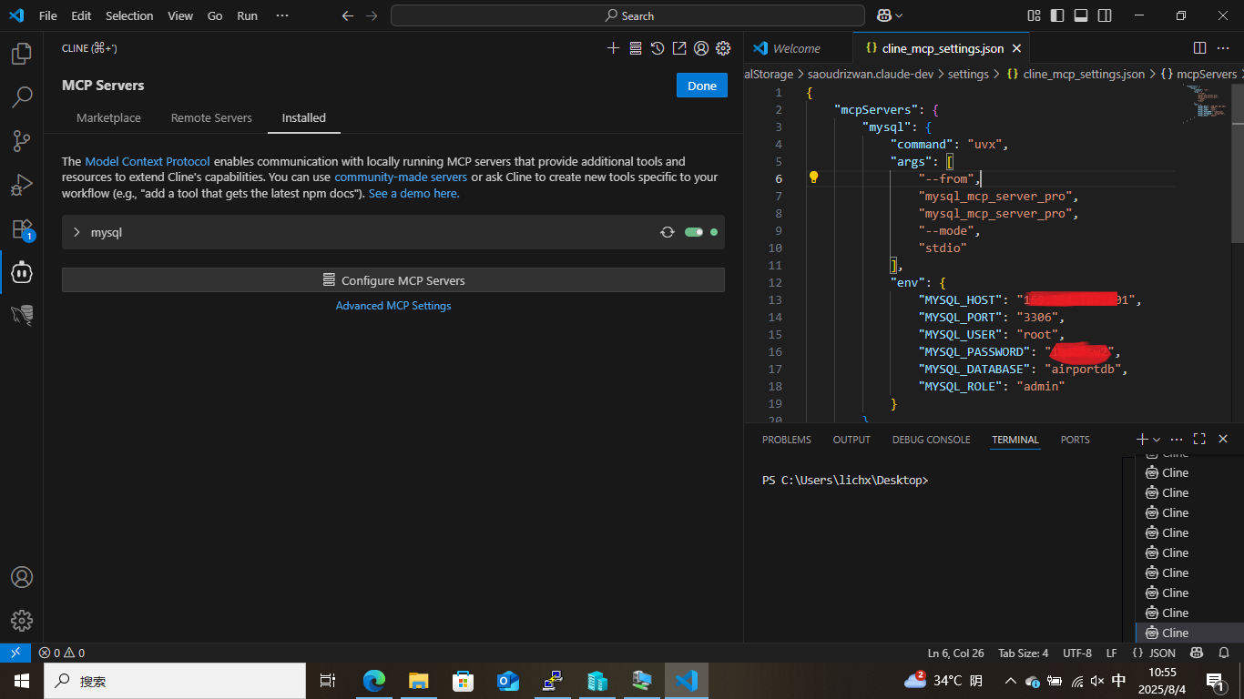Screen dimensions: 1244x699
Task: Open the Extensions view
Action: (x=22, y=228)
